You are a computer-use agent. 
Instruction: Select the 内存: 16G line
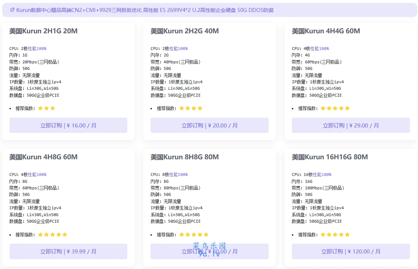(x=302, y=181)
